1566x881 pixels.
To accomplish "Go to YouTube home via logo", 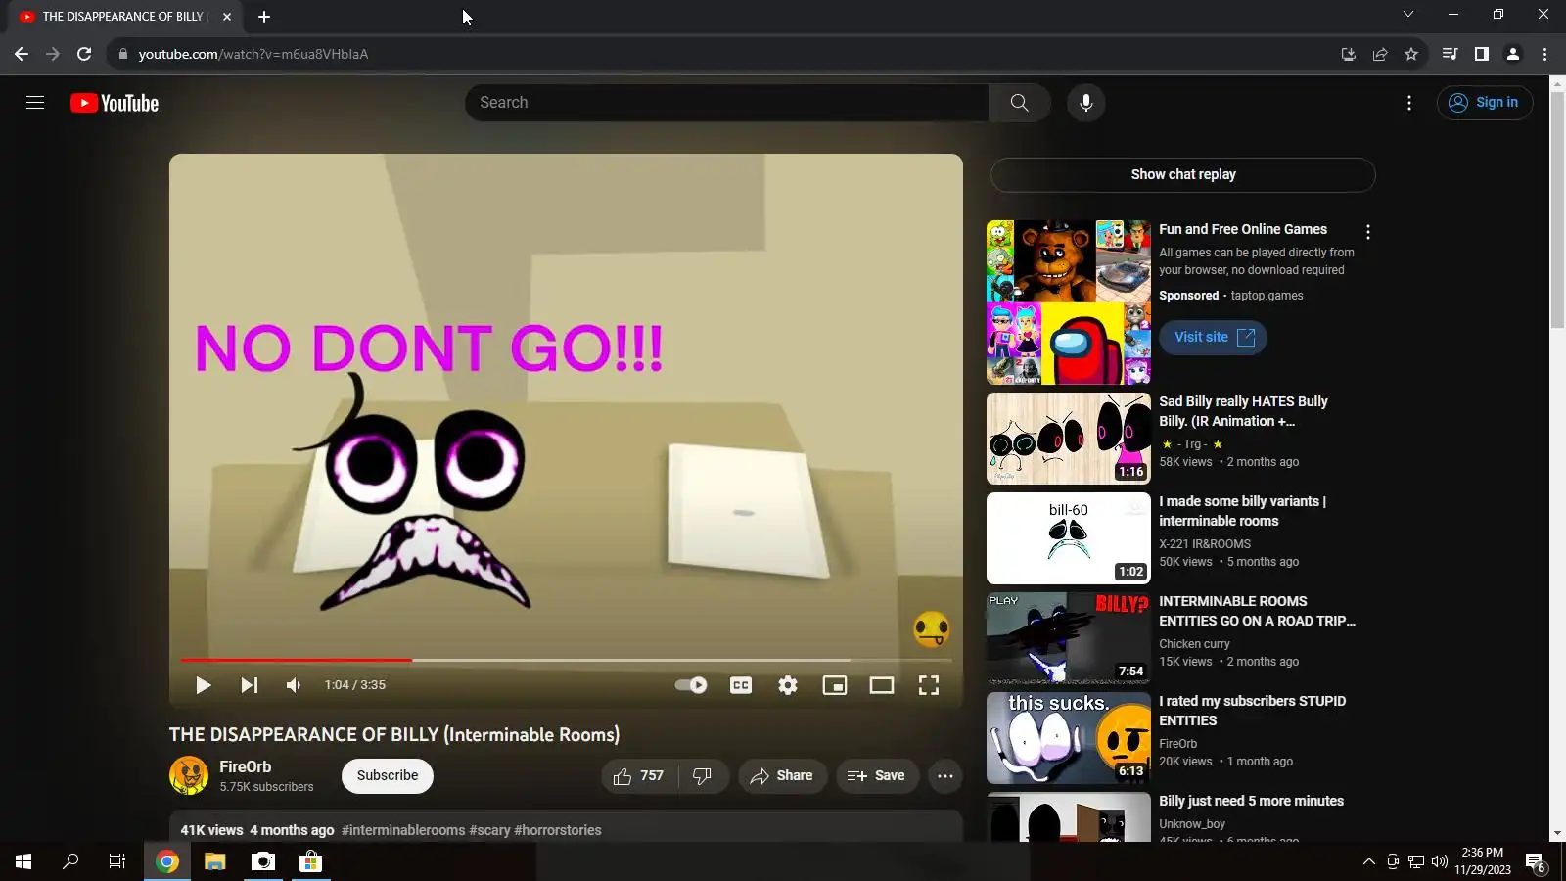I will coord(115,103).
